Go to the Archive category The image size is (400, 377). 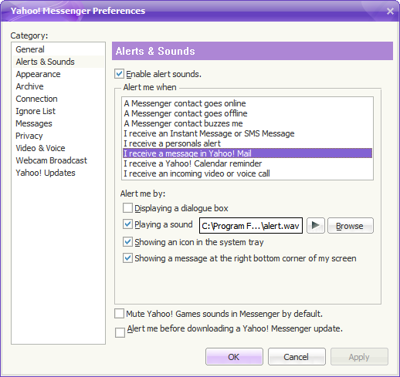point(58,86)
